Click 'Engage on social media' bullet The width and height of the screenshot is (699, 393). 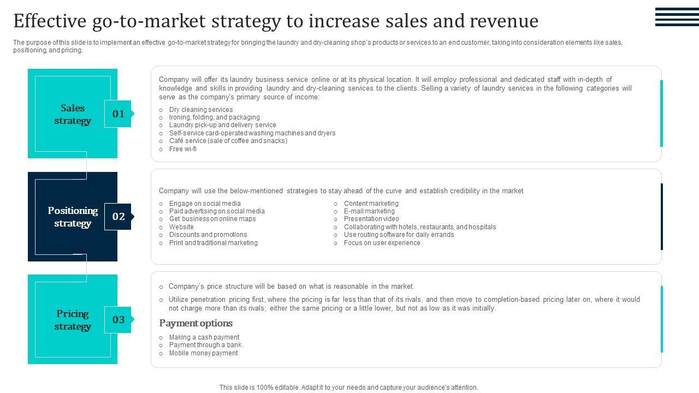pyautogui.click(x=204, y=204)
